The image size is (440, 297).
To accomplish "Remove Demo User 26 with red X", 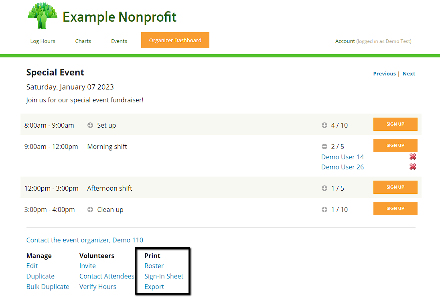I will pos(412,167).
